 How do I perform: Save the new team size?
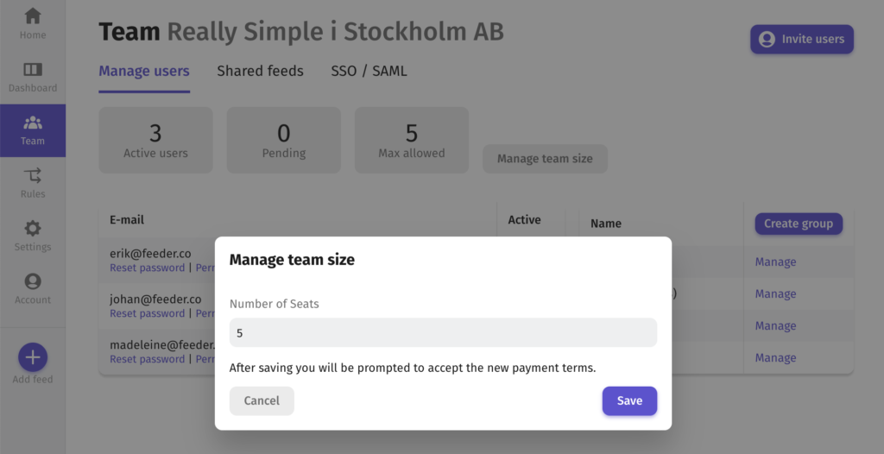tap(629, 401)
